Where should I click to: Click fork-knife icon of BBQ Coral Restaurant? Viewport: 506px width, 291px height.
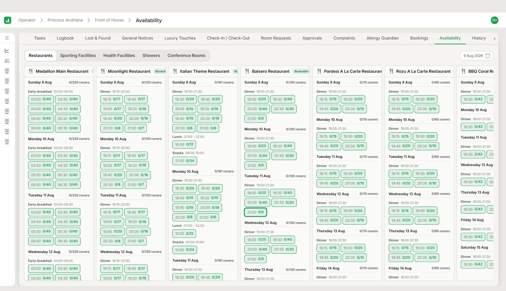[463, 71]
